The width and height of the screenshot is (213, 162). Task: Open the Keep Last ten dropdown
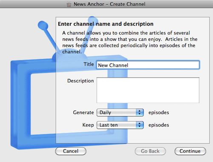pos(120,125)
